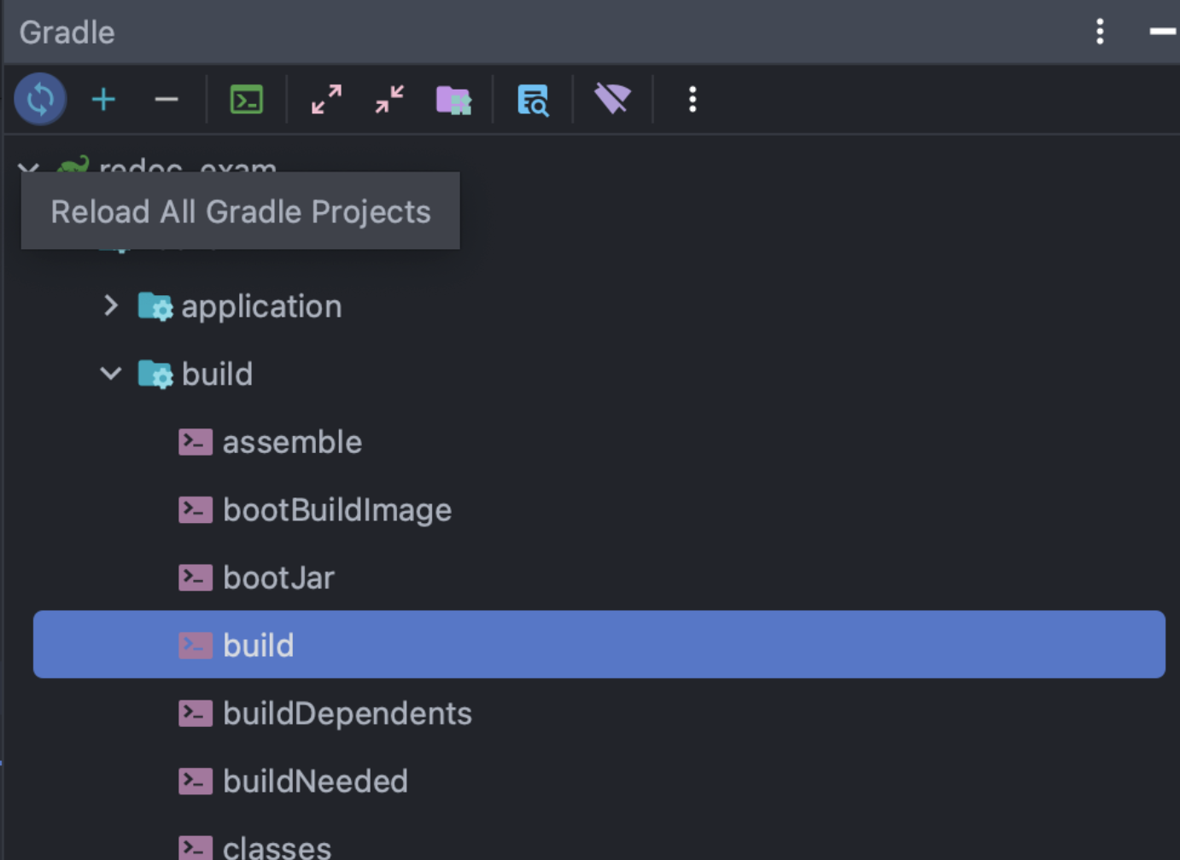Select the application folder item
This screenshot has height=860, width=1180.
tap(261, 306)
